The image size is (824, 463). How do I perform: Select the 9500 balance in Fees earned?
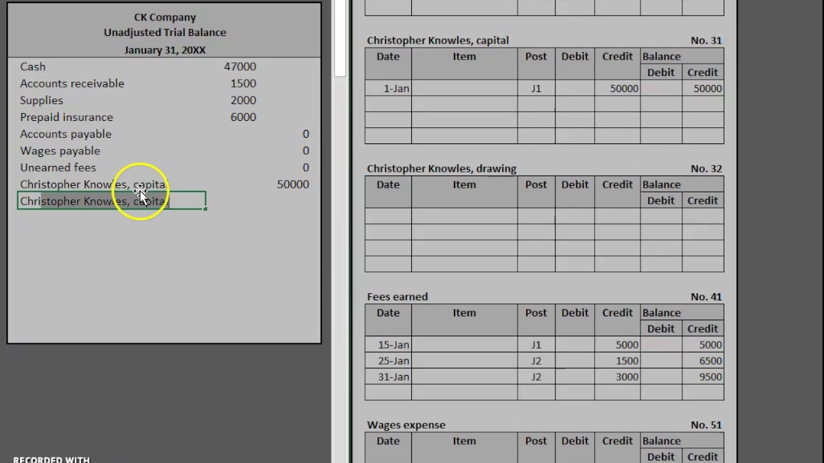pos(711,377)
